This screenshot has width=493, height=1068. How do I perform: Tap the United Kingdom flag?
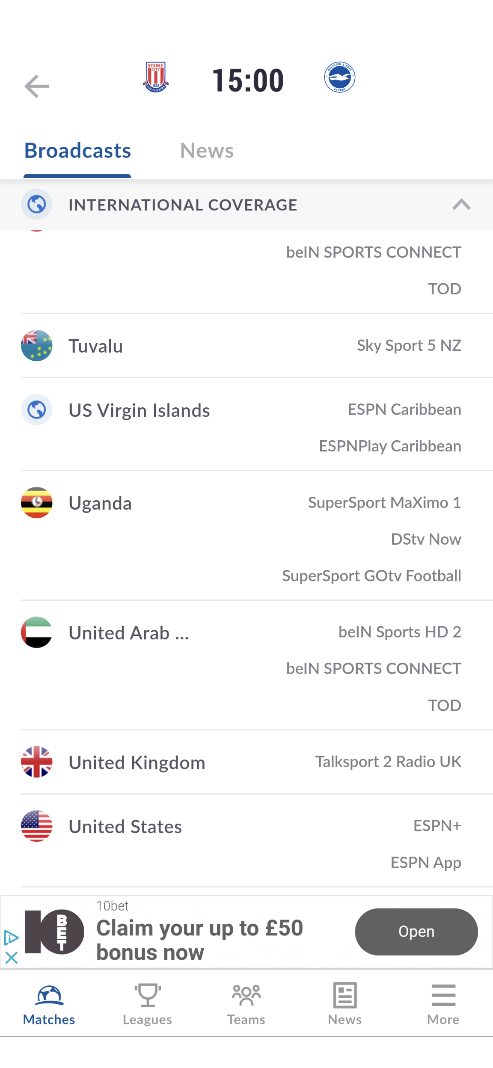37,762
